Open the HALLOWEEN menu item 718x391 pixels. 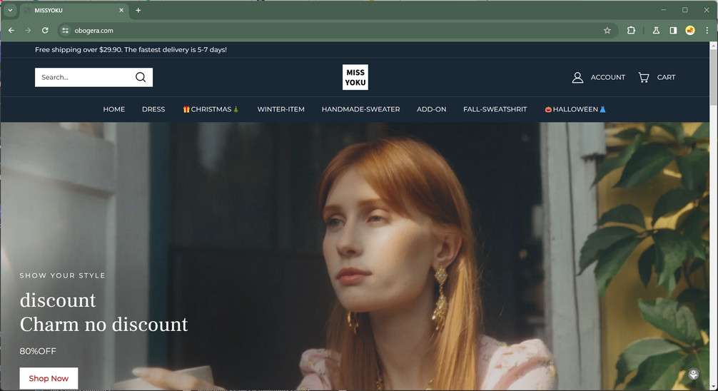(575, 109)
